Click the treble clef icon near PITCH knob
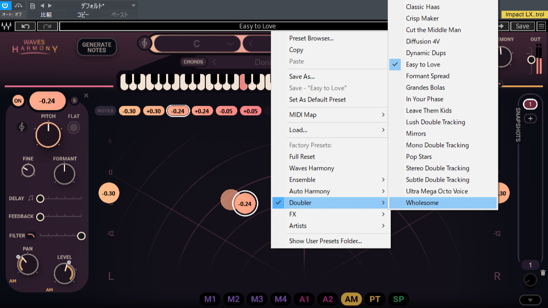 tap(21, 127)
